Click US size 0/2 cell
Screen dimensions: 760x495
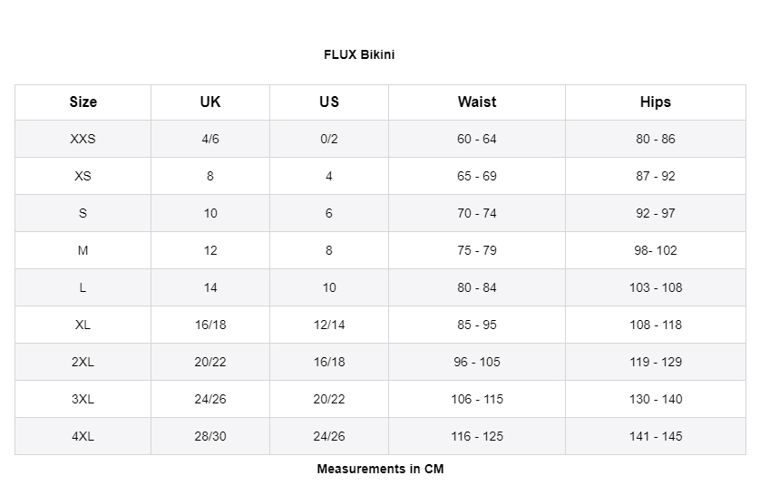[x=329, y=140]
